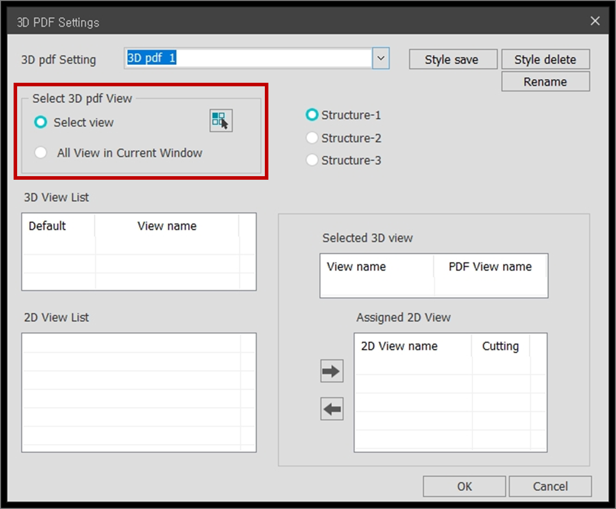
Task: Select the Structure-2 radio button
Action: (x=312, y=138)
